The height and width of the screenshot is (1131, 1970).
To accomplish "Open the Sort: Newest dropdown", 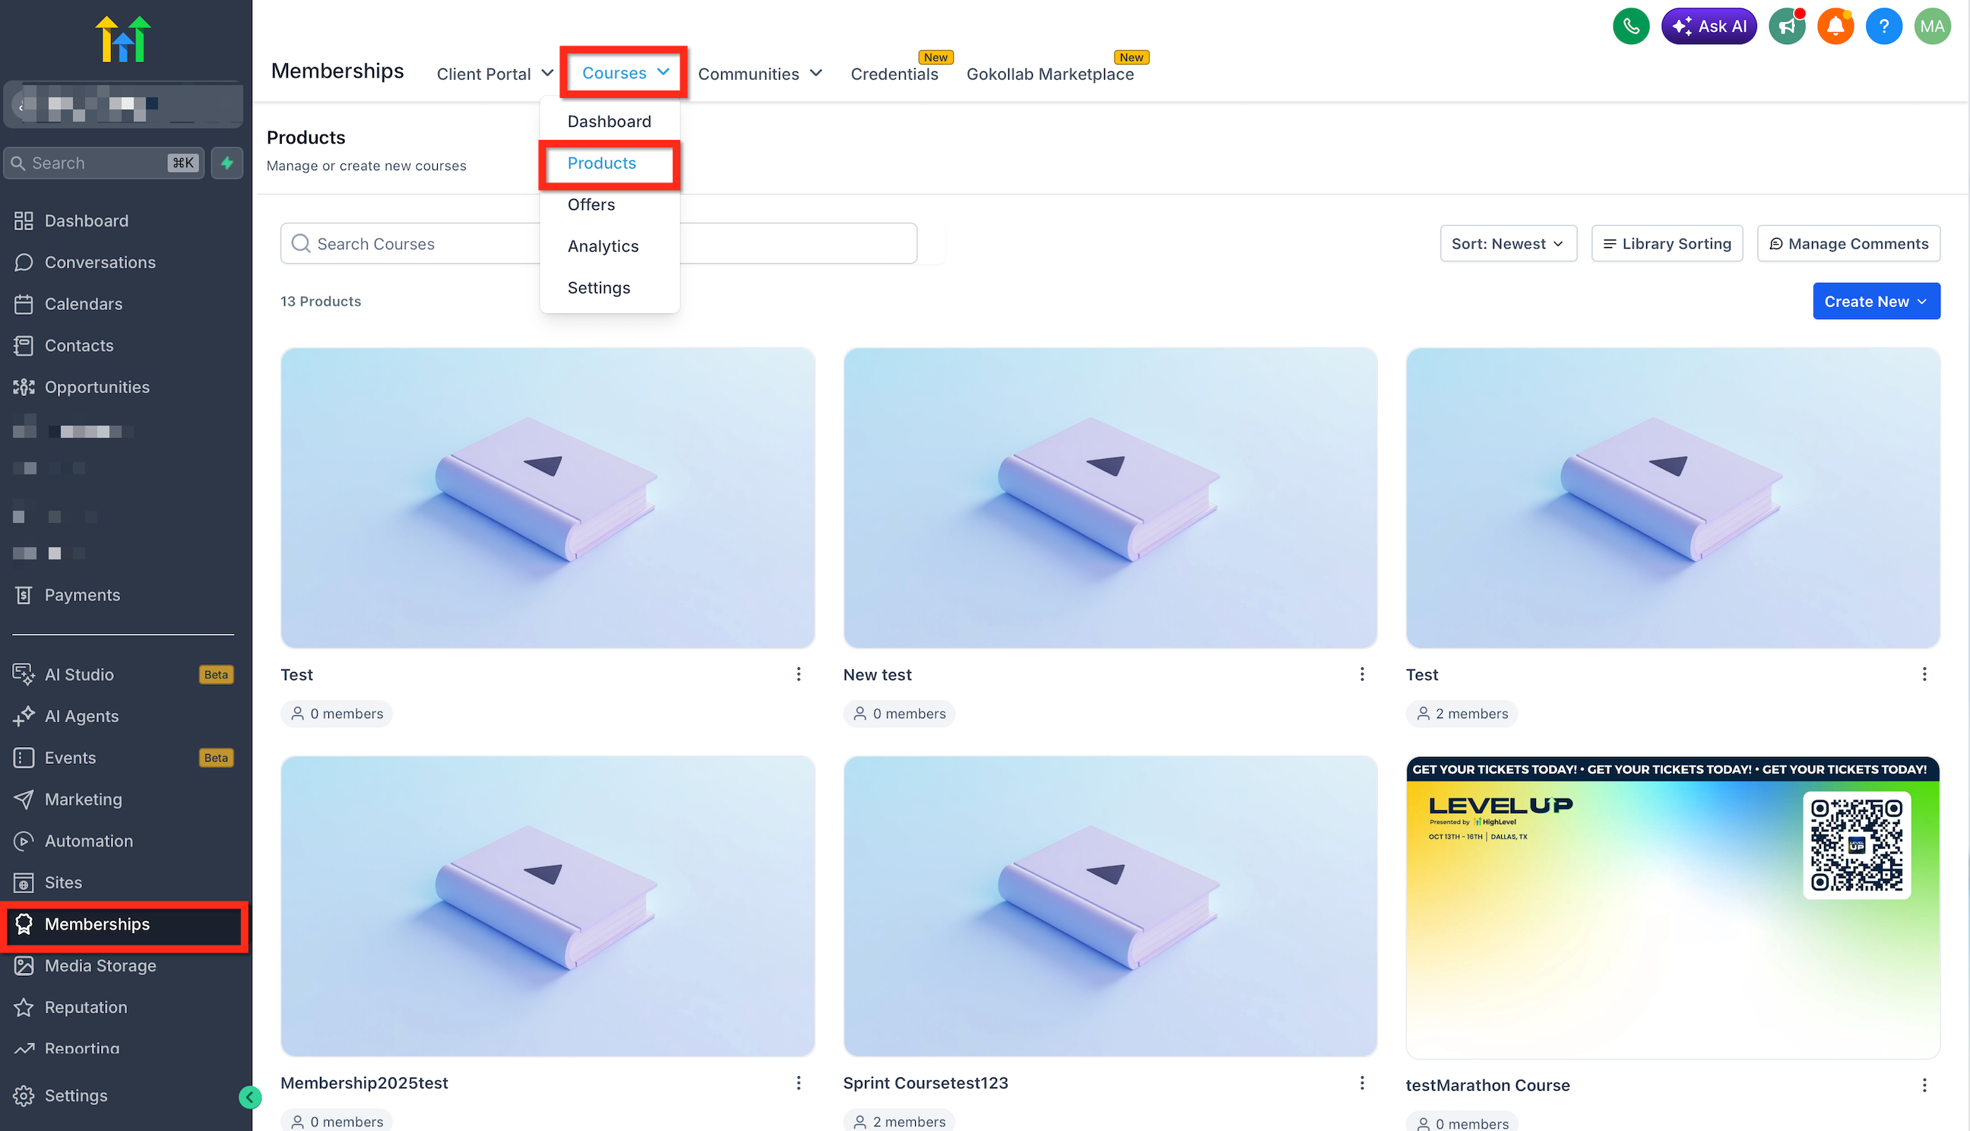I will pos(1508,244).
